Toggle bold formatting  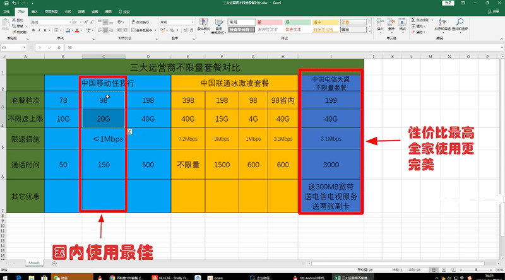pyautogui.click(x=33, y=30)
